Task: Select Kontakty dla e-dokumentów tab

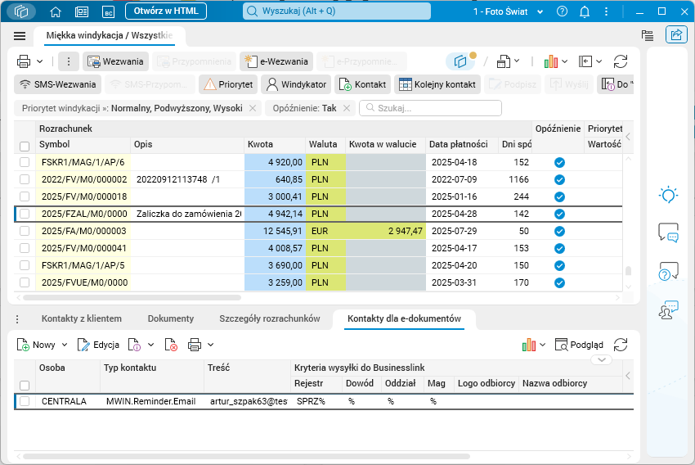Action: point(404,318)
